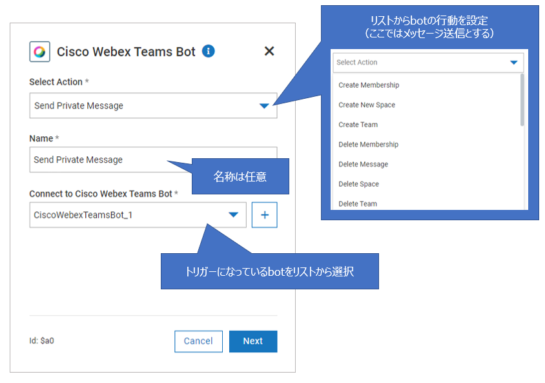Choose Create Membership from the list
545x383 pixels.
369,85
